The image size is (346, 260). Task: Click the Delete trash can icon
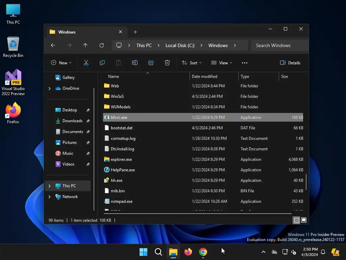[x=167, y=63]
